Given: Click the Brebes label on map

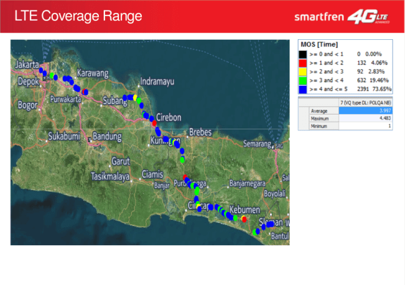Looking at the screenshot, I should click(201, 132).
